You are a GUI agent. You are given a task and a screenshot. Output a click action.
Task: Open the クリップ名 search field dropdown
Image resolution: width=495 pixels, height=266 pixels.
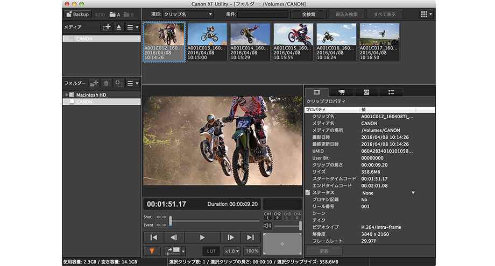tap(188, 14)
